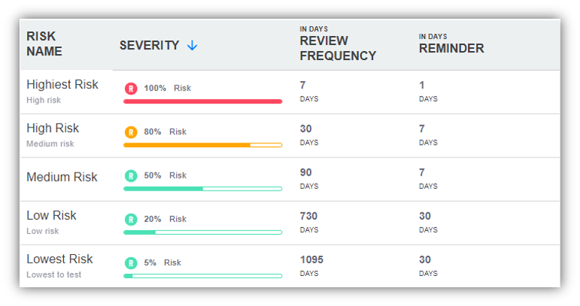
Task: Click the 50% green severity bar
Action: click(x=202, y=188)
